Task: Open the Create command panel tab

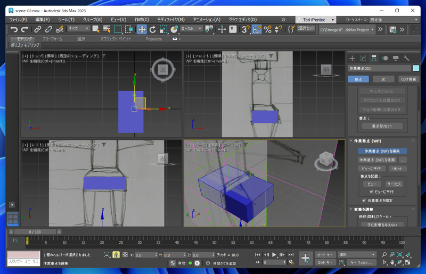Action: point(352,58)
